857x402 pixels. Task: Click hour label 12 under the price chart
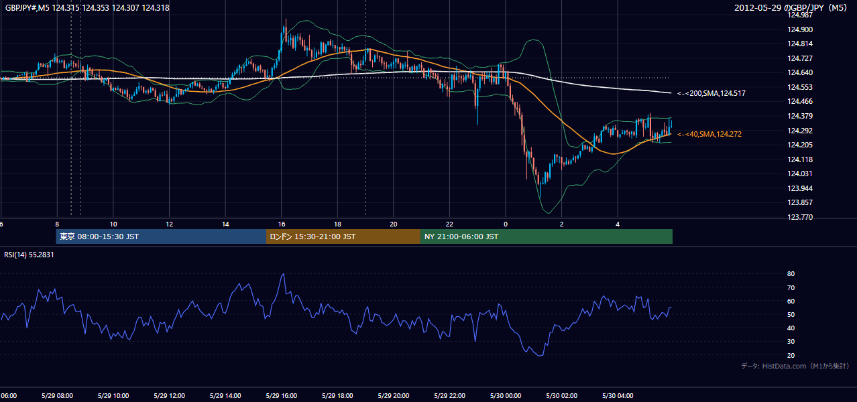tap(169, 224)
